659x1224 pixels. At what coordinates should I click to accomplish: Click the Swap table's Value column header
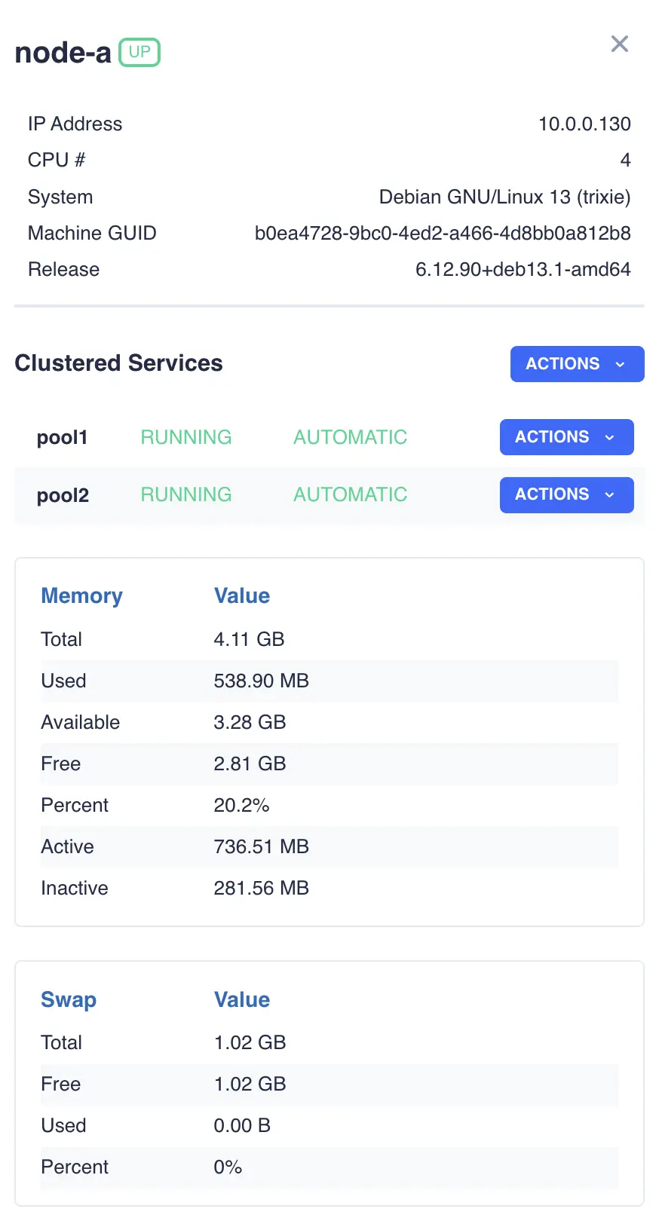point(241,999)
